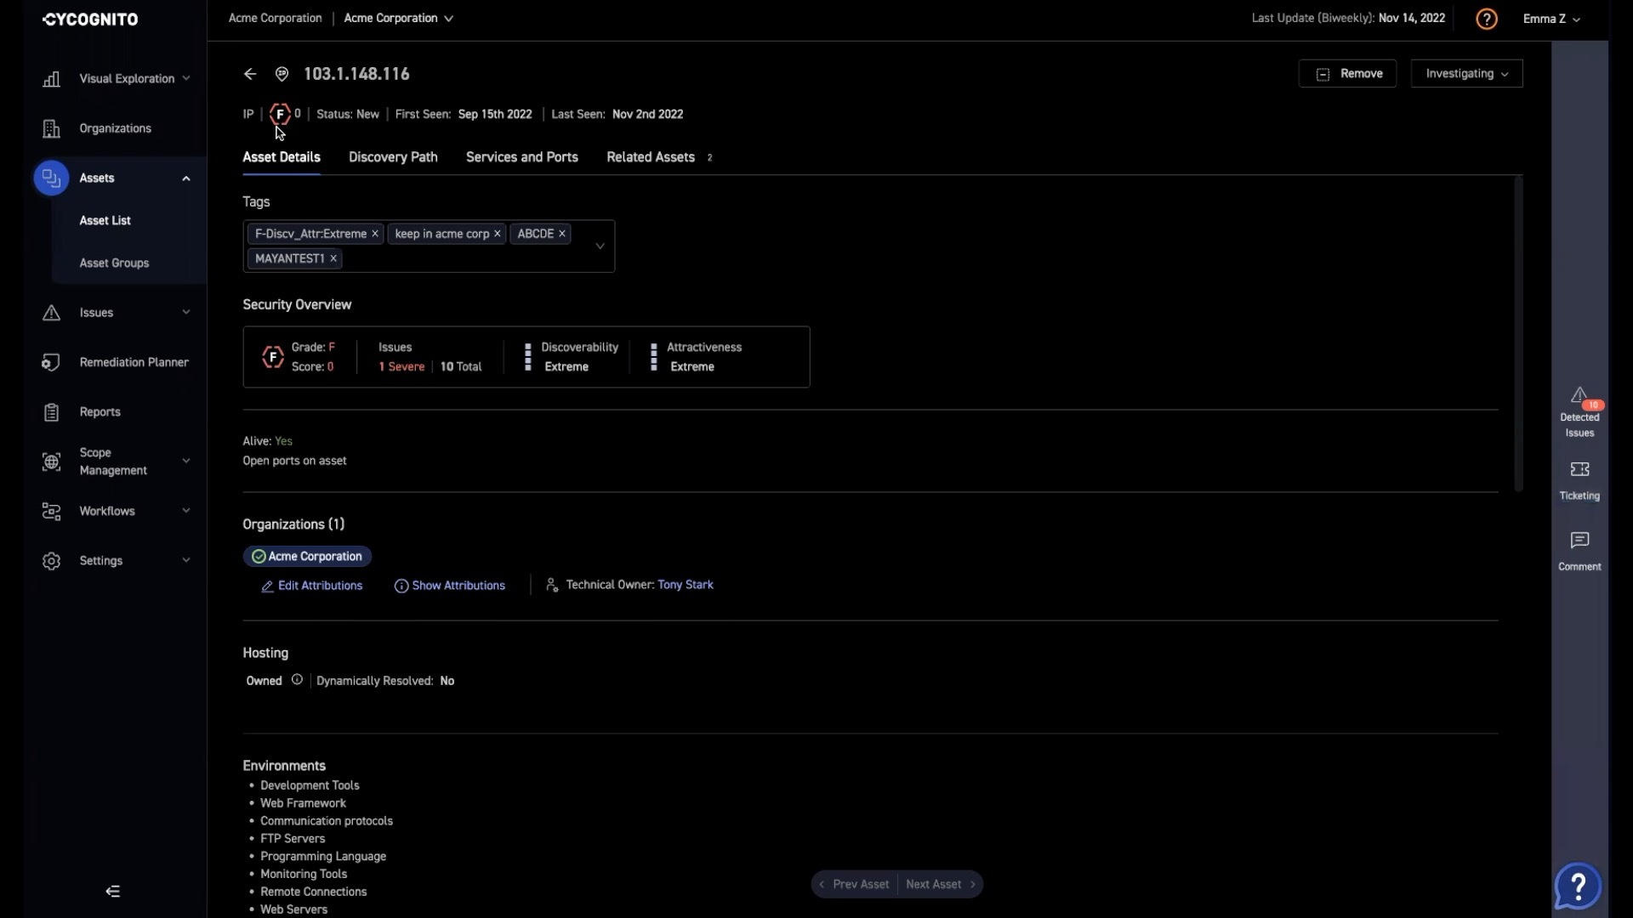Open the floating help chat bubble

click(x=1578, y=887)
